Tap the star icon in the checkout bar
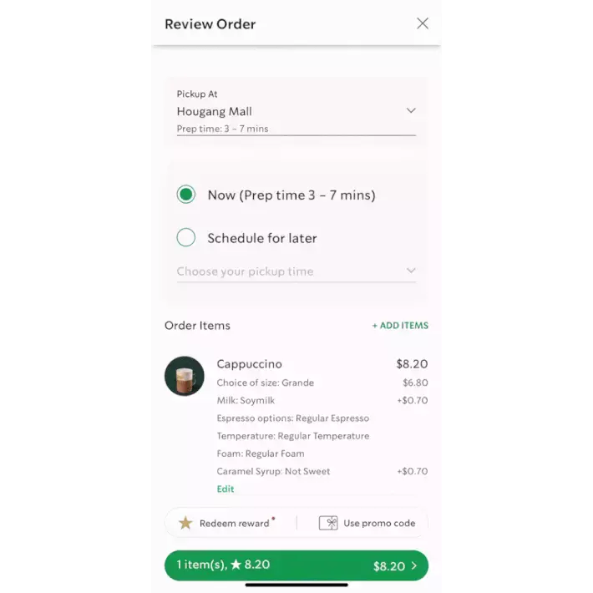 [236, 565]
